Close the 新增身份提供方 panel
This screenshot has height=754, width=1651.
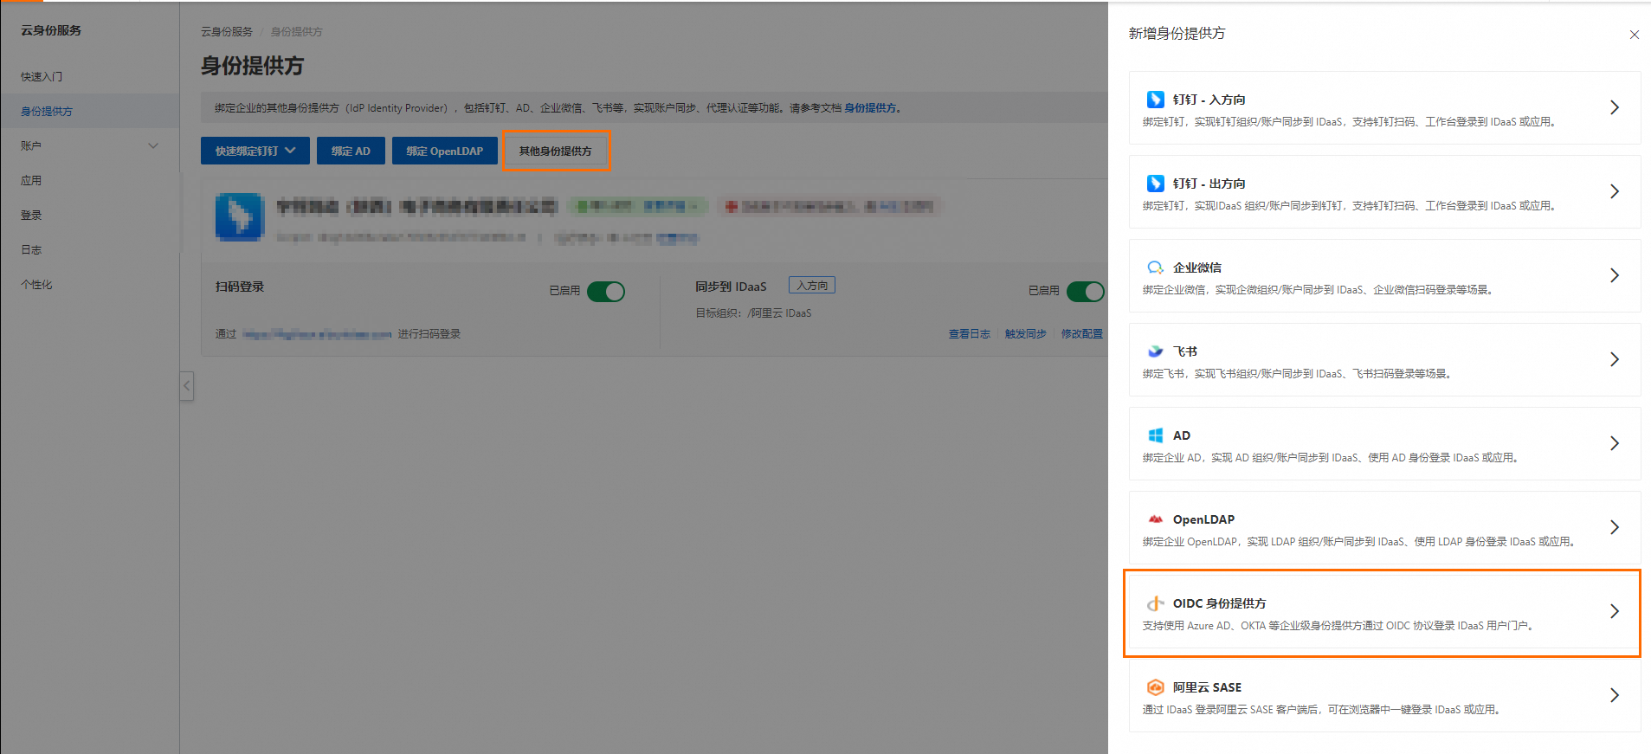click(1634, 35)
